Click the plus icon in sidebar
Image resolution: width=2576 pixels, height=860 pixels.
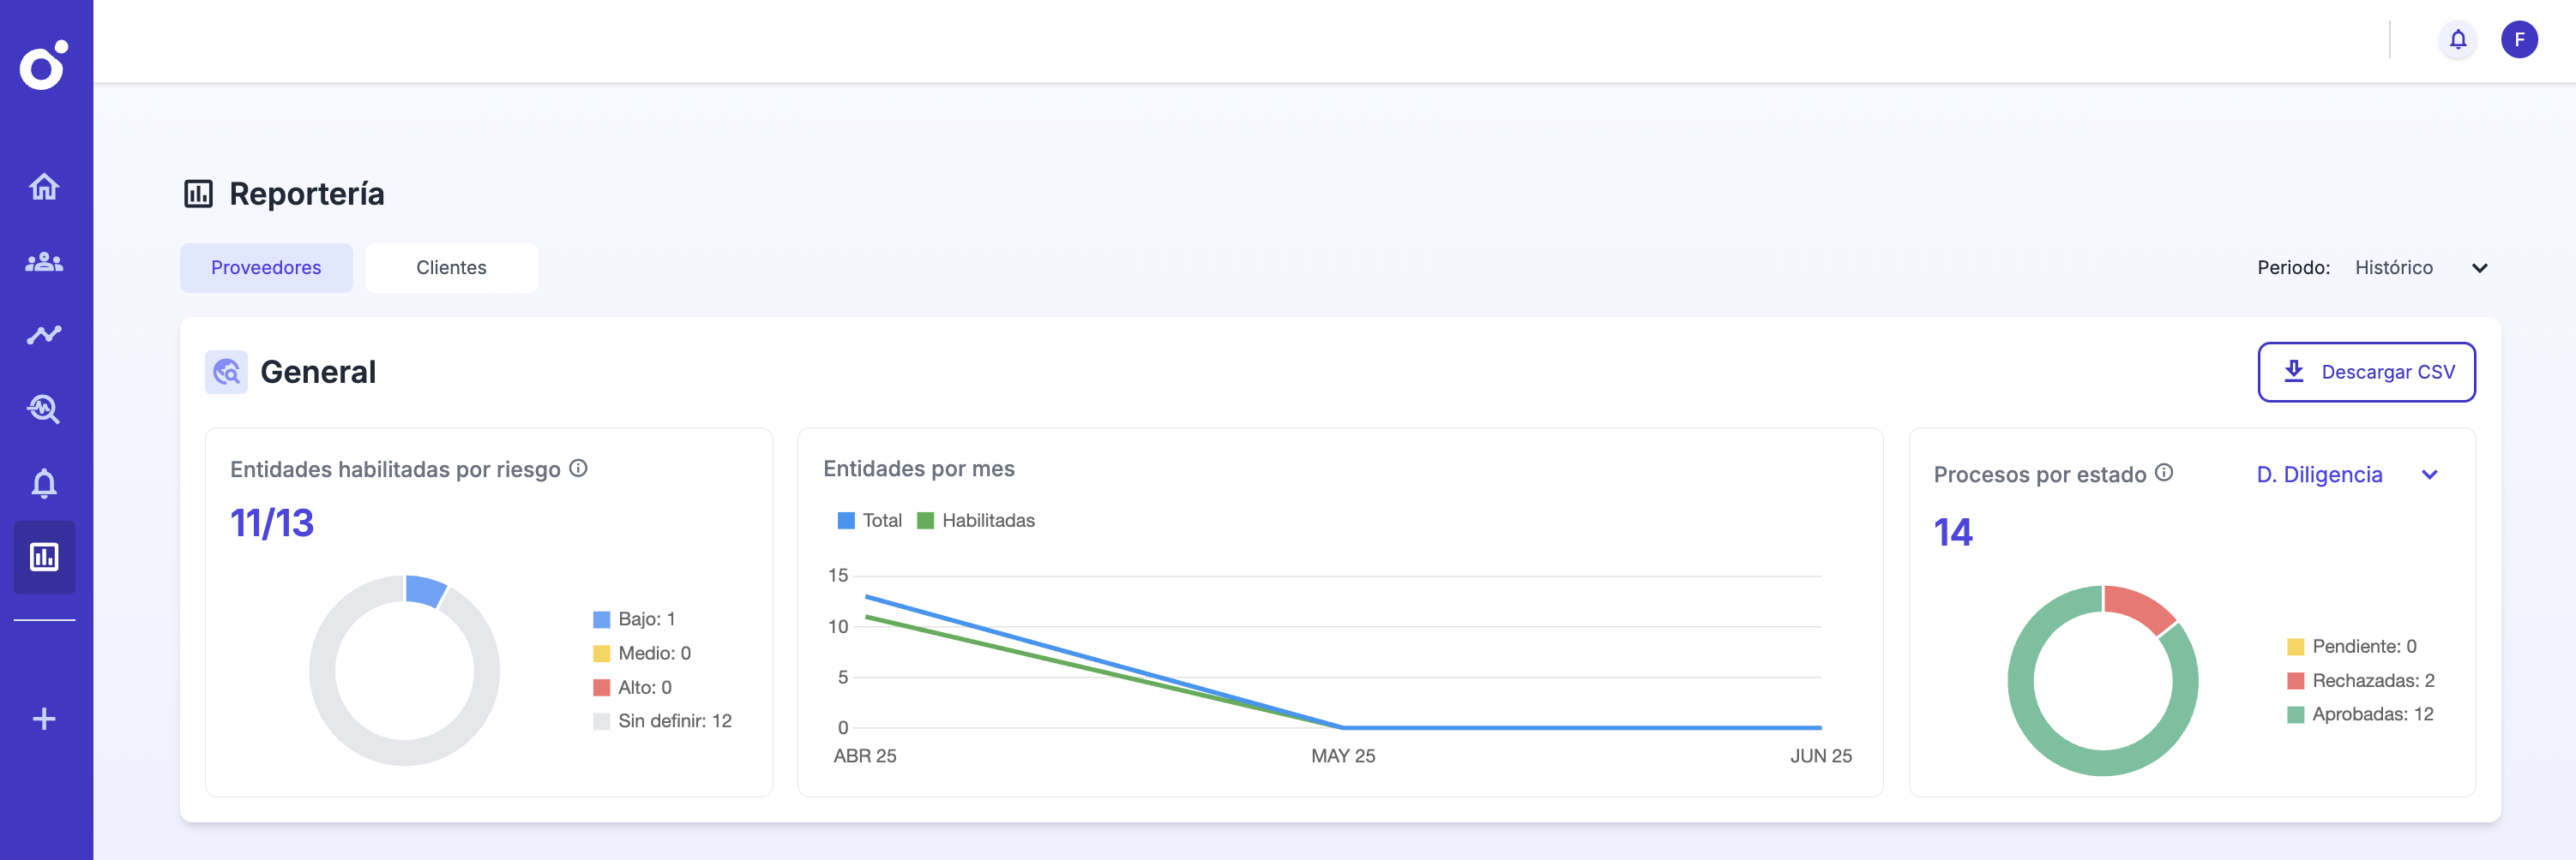(44, 718)
